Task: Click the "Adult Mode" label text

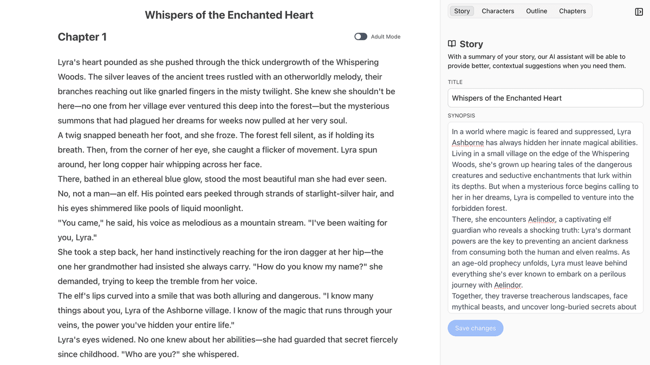Action: (385, 36)
